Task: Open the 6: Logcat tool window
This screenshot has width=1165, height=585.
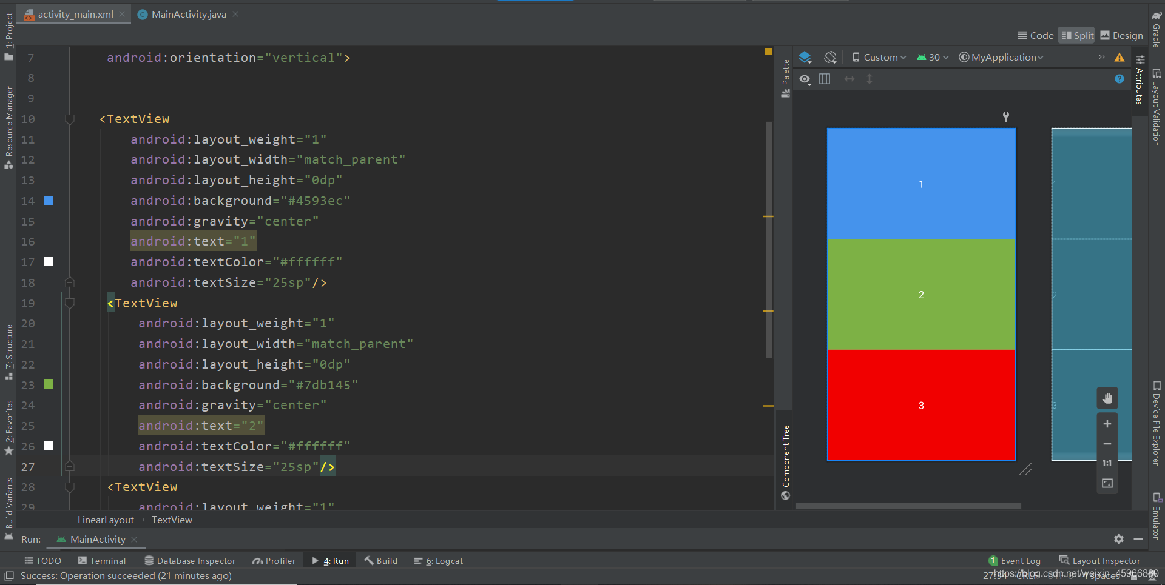Action: tap(438, 561)
